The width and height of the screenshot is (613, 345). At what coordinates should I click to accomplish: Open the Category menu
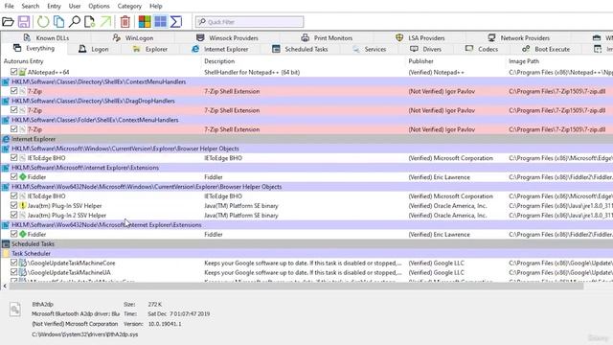coord(129,6)
